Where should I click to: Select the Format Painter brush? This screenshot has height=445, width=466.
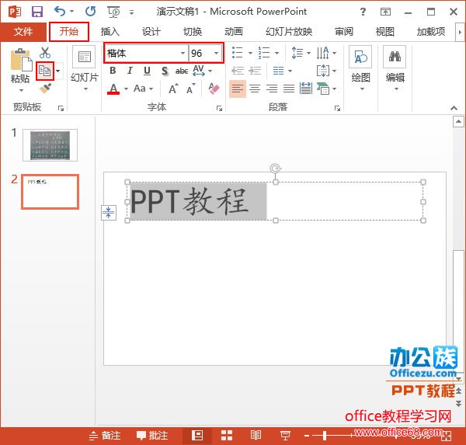pyautogui.click(x=44, y=88)
